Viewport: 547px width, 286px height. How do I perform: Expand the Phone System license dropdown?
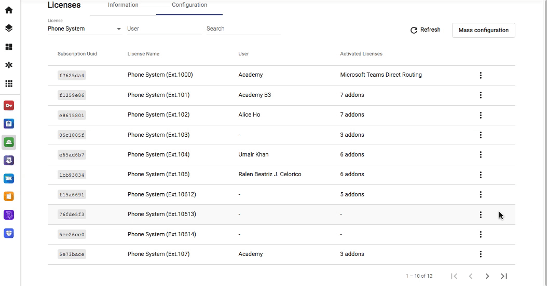tap(85, 28)
